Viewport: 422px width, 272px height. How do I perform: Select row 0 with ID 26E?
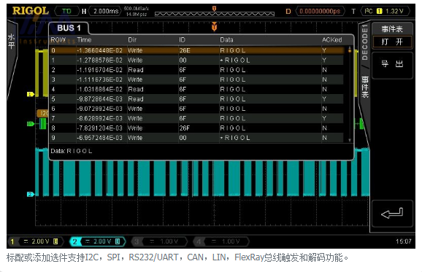[x=196, y=50]
